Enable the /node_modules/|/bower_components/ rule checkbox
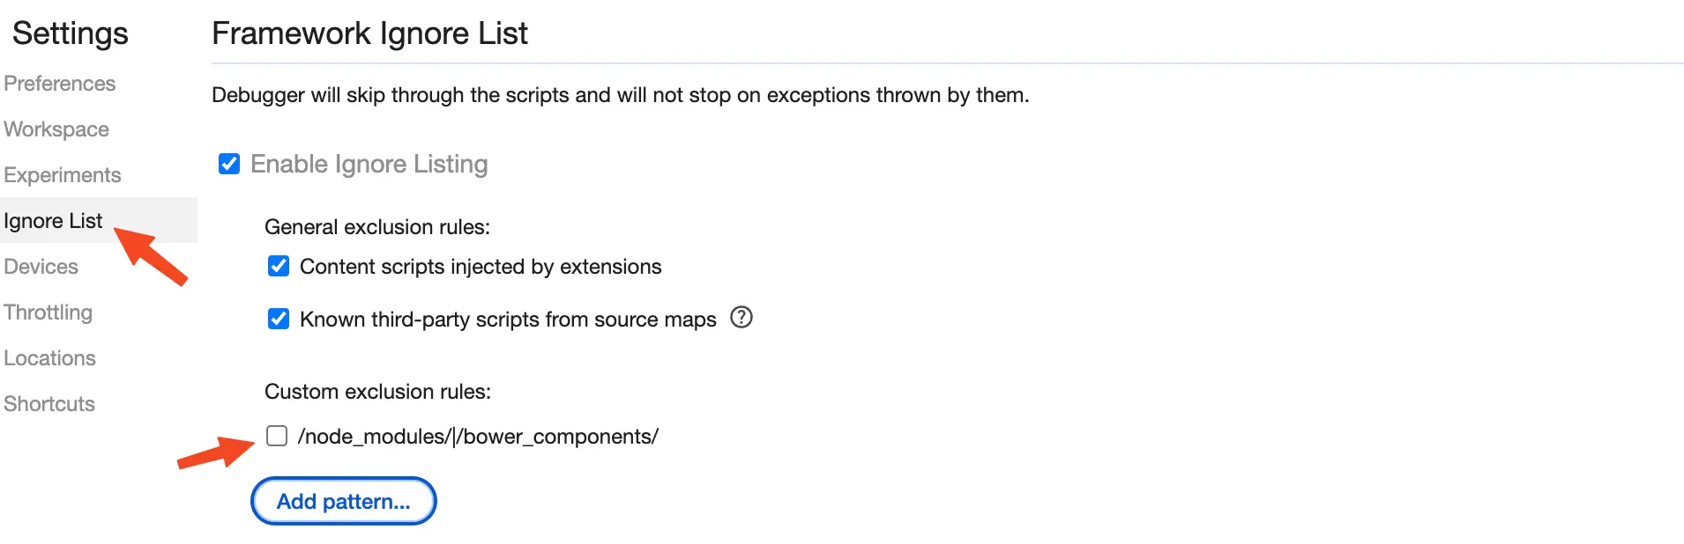Viewport: 1684px width, 544px height. pyautogui.click(x=277, y=436)
